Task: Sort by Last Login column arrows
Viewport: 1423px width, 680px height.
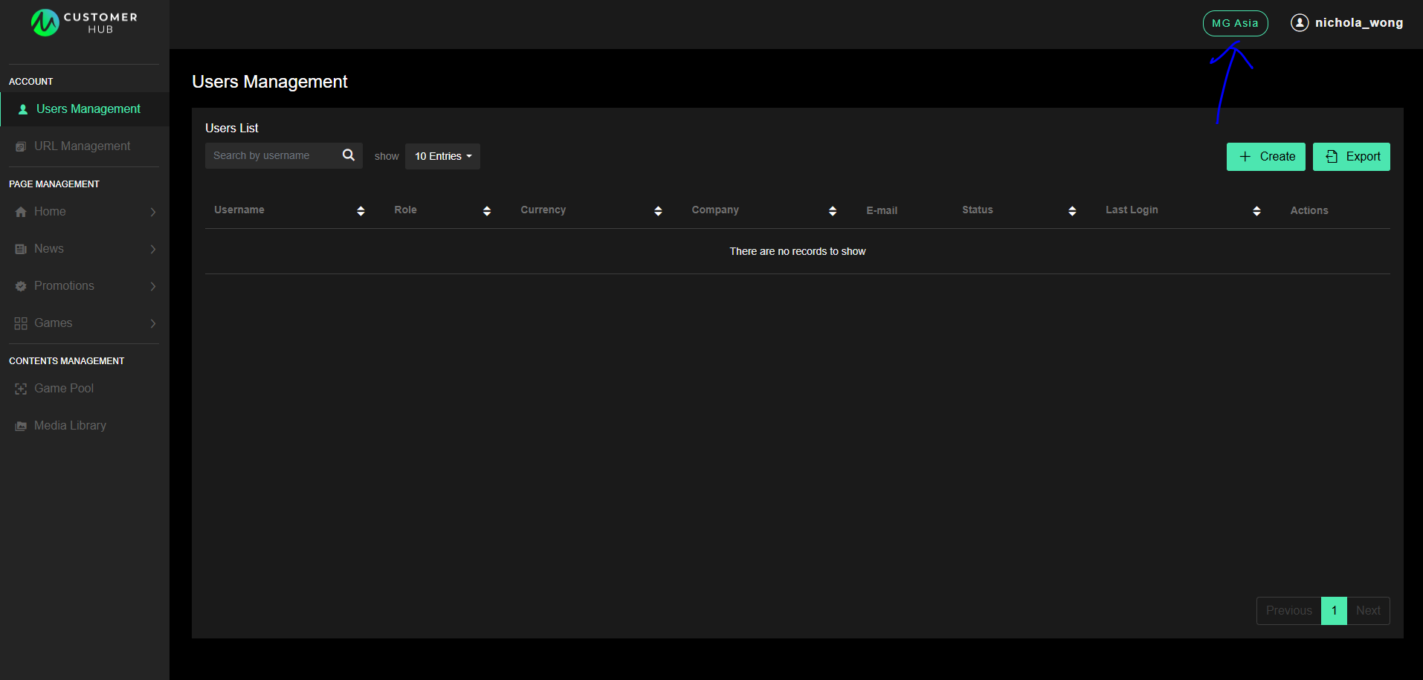Action: point(1256,211)
